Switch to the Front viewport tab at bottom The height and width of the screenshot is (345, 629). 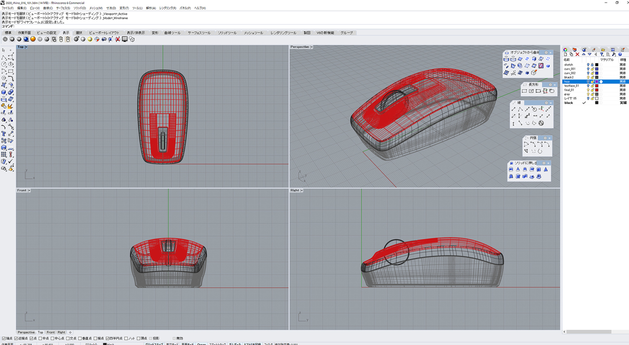50,332
